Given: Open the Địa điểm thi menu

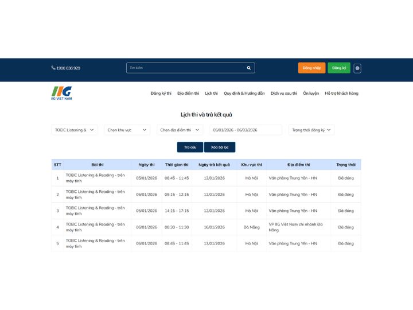Looking at the screenshot, I should pyautogui.click(x=188, y=94).
